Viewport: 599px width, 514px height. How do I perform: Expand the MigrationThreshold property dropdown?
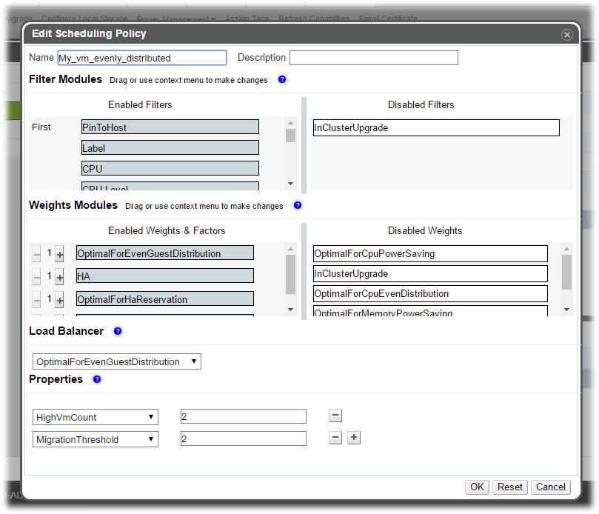96,439
